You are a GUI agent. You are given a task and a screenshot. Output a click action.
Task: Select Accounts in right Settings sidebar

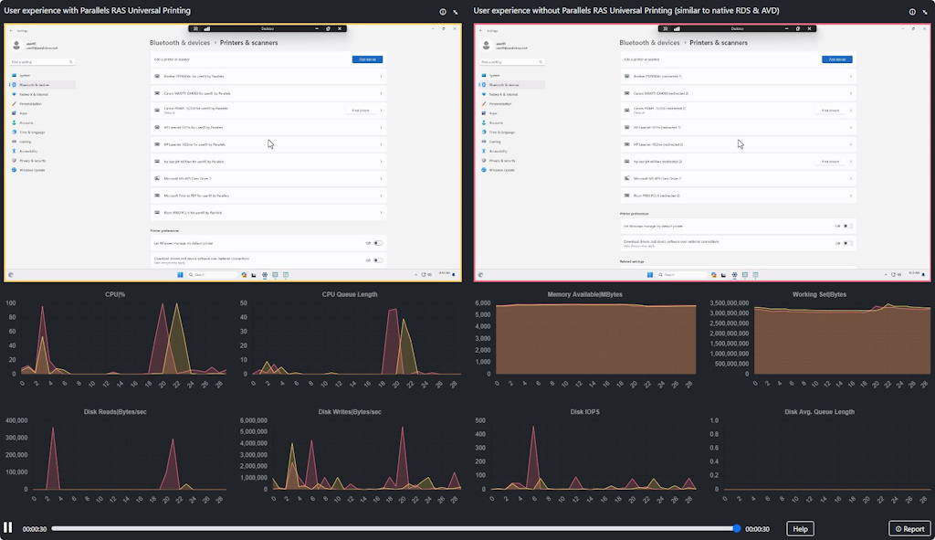497,122
